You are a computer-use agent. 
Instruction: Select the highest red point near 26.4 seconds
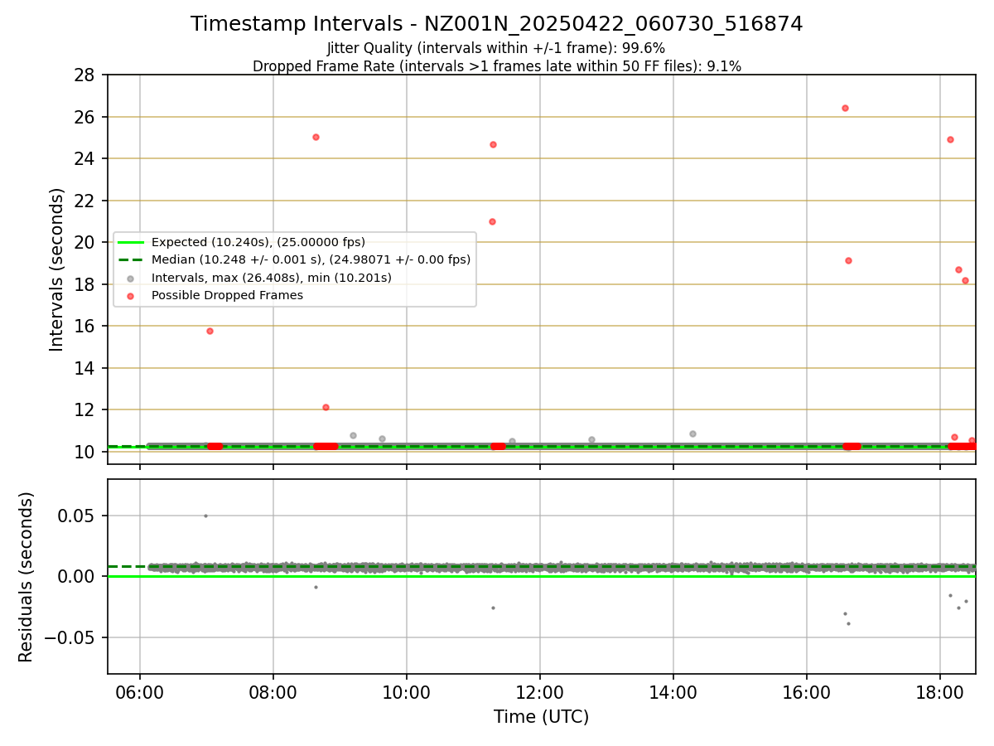coord(845,108)
